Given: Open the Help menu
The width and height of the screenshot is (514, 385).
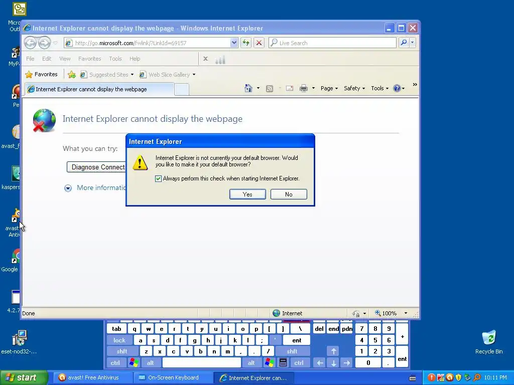Looking at the screenshot, I should (135, 59).
